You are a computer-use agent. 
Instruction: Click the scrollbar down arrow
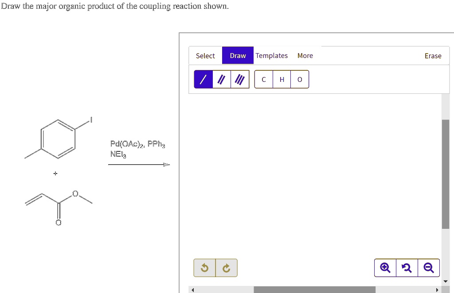[x=446, y=281]
